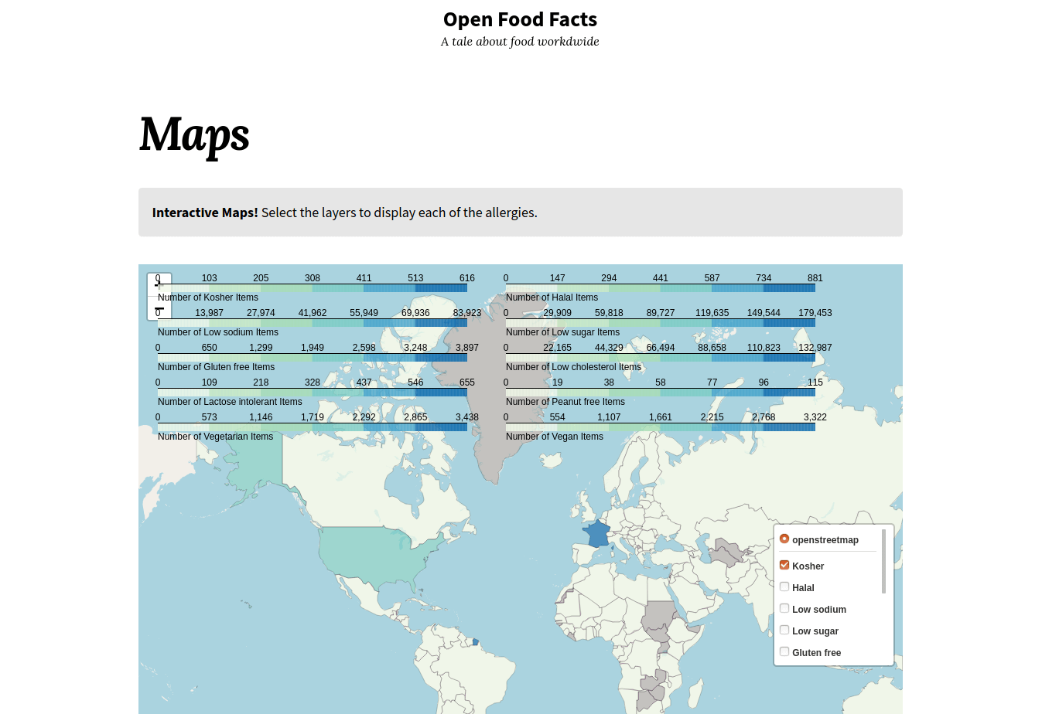Click the Halal legend color bar
1042x714 pixels.
(661, 288)
